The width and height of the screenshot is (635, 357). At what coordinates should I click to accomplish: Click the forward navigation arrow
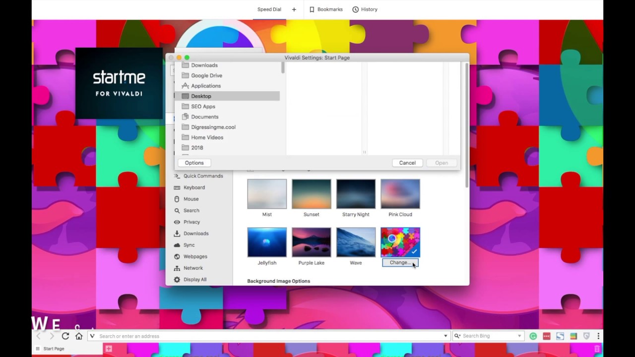click(52, 336)
